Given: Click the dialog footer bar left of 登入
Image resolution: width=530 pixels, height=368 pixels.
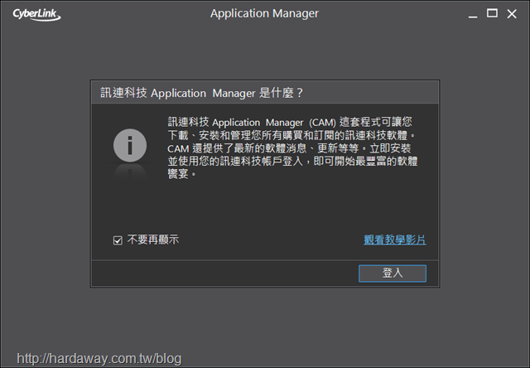Looking at the screenshot, I should [224, 274].
